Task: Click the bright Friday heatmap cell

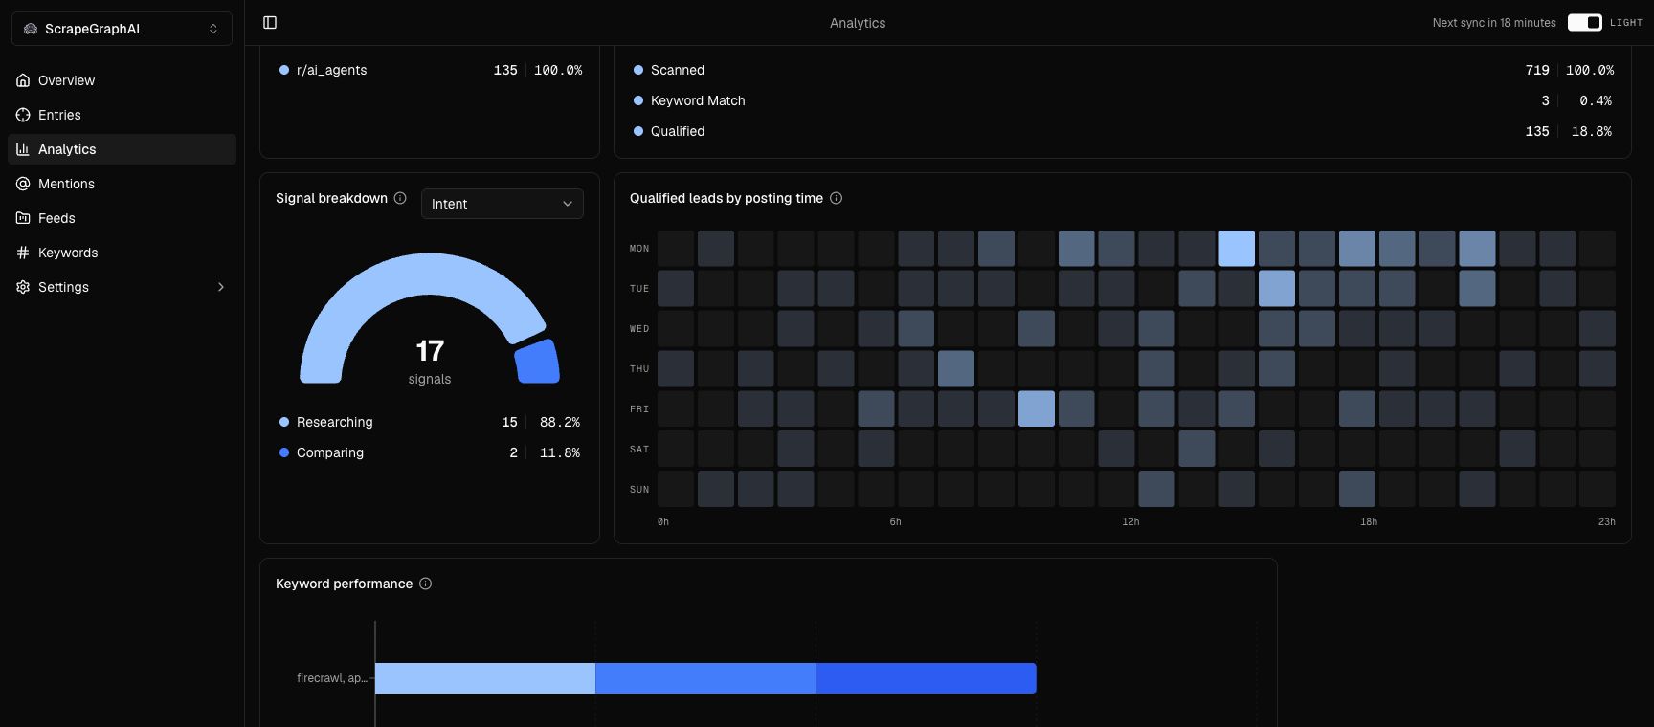Action: [x=1037, y=409]
